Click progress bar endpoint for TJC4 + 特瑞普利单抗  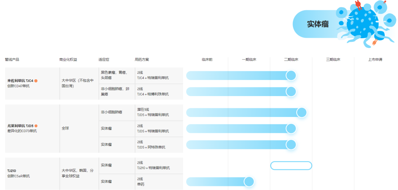coord(291,75)
